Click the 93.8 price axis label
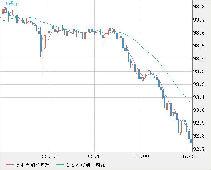This screenshot has height=170, width=211. (x=199, y=7)
